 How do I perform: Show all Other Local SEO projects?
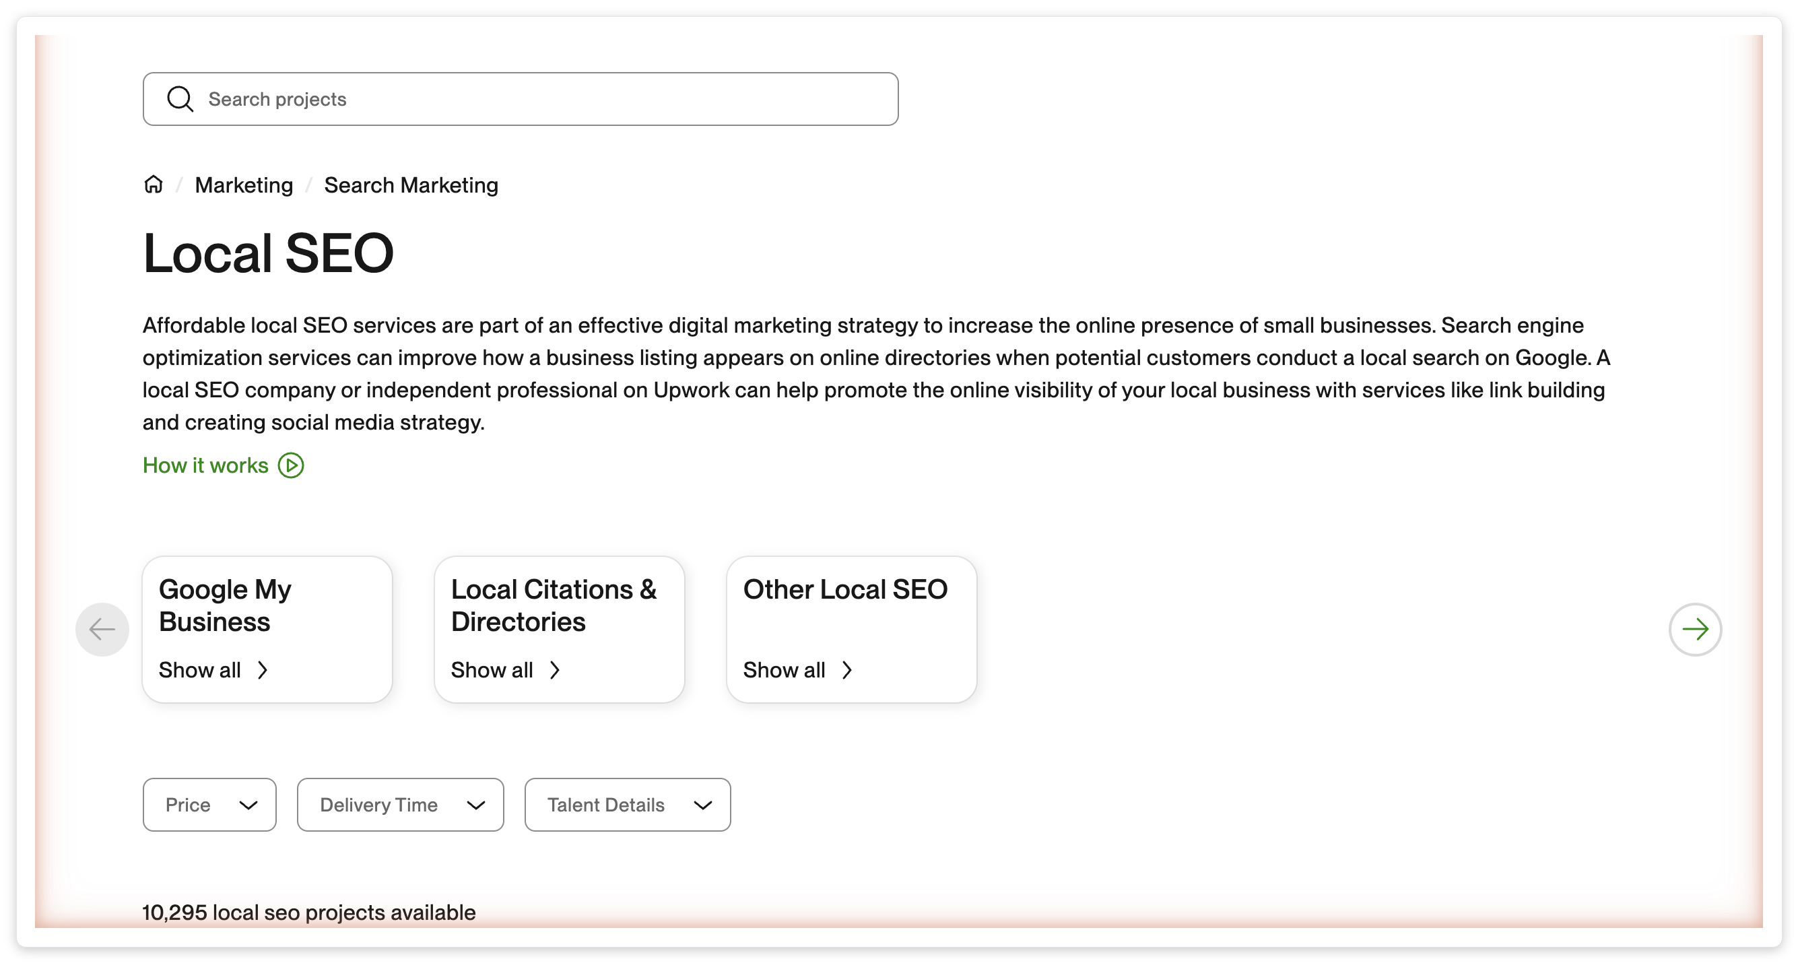[x=785, y=670]
